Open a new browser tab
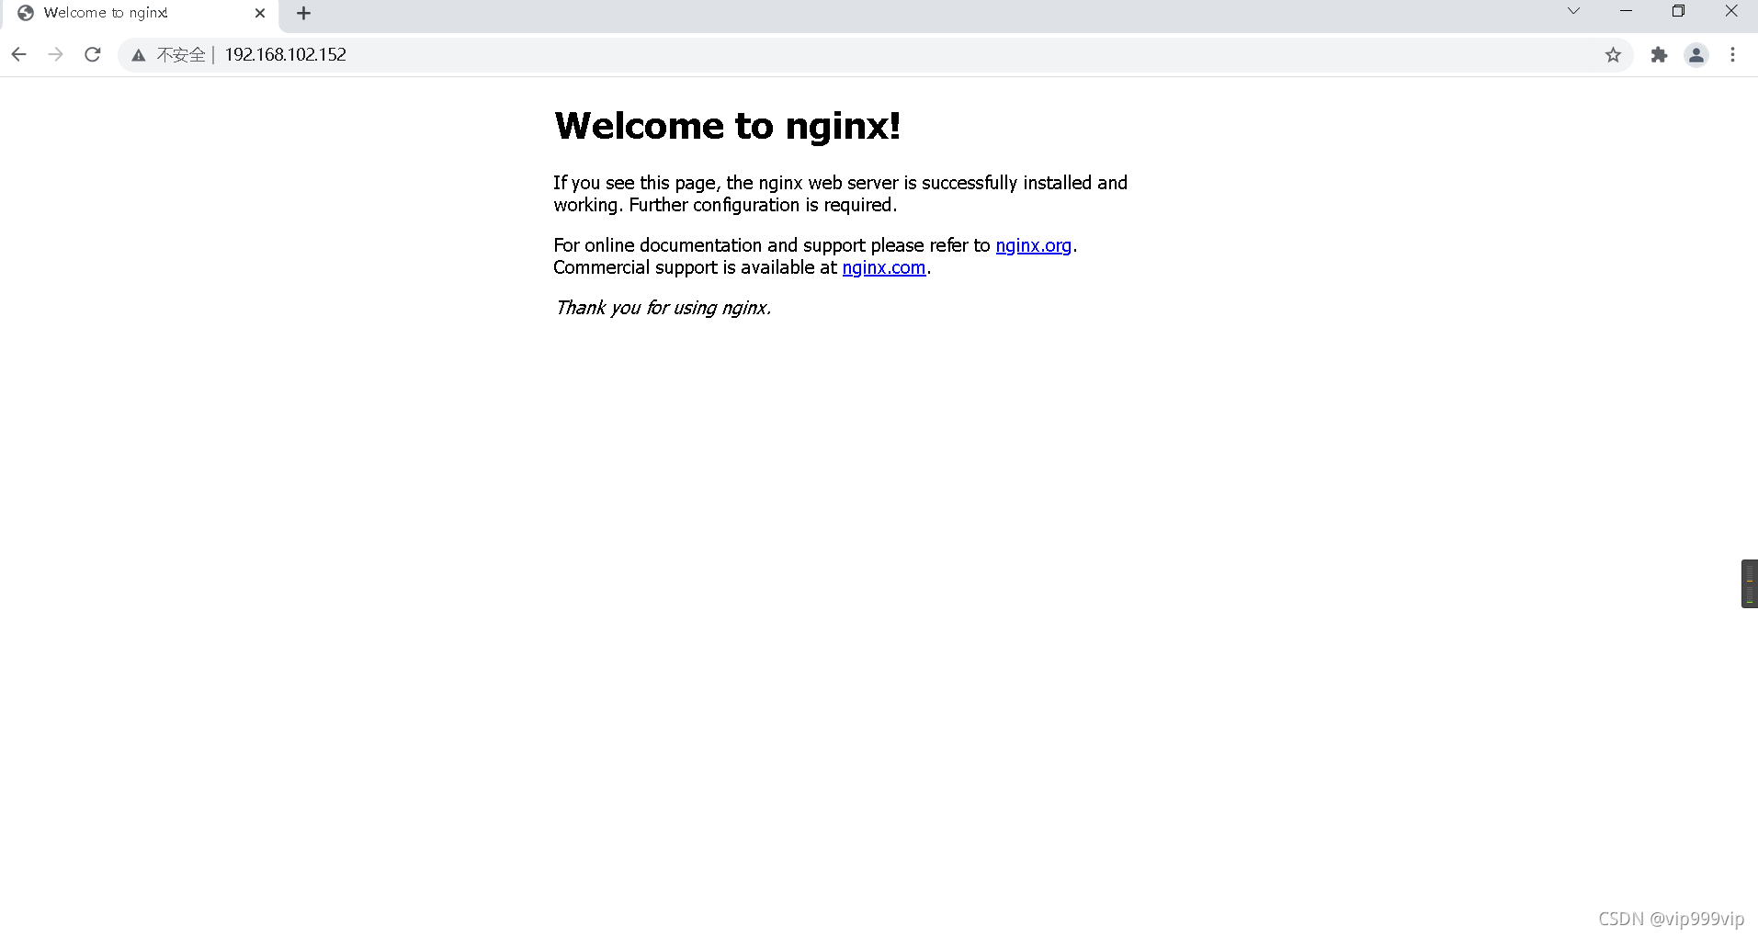The height and width of the screenshot is (938, 1758). (303, 13)
